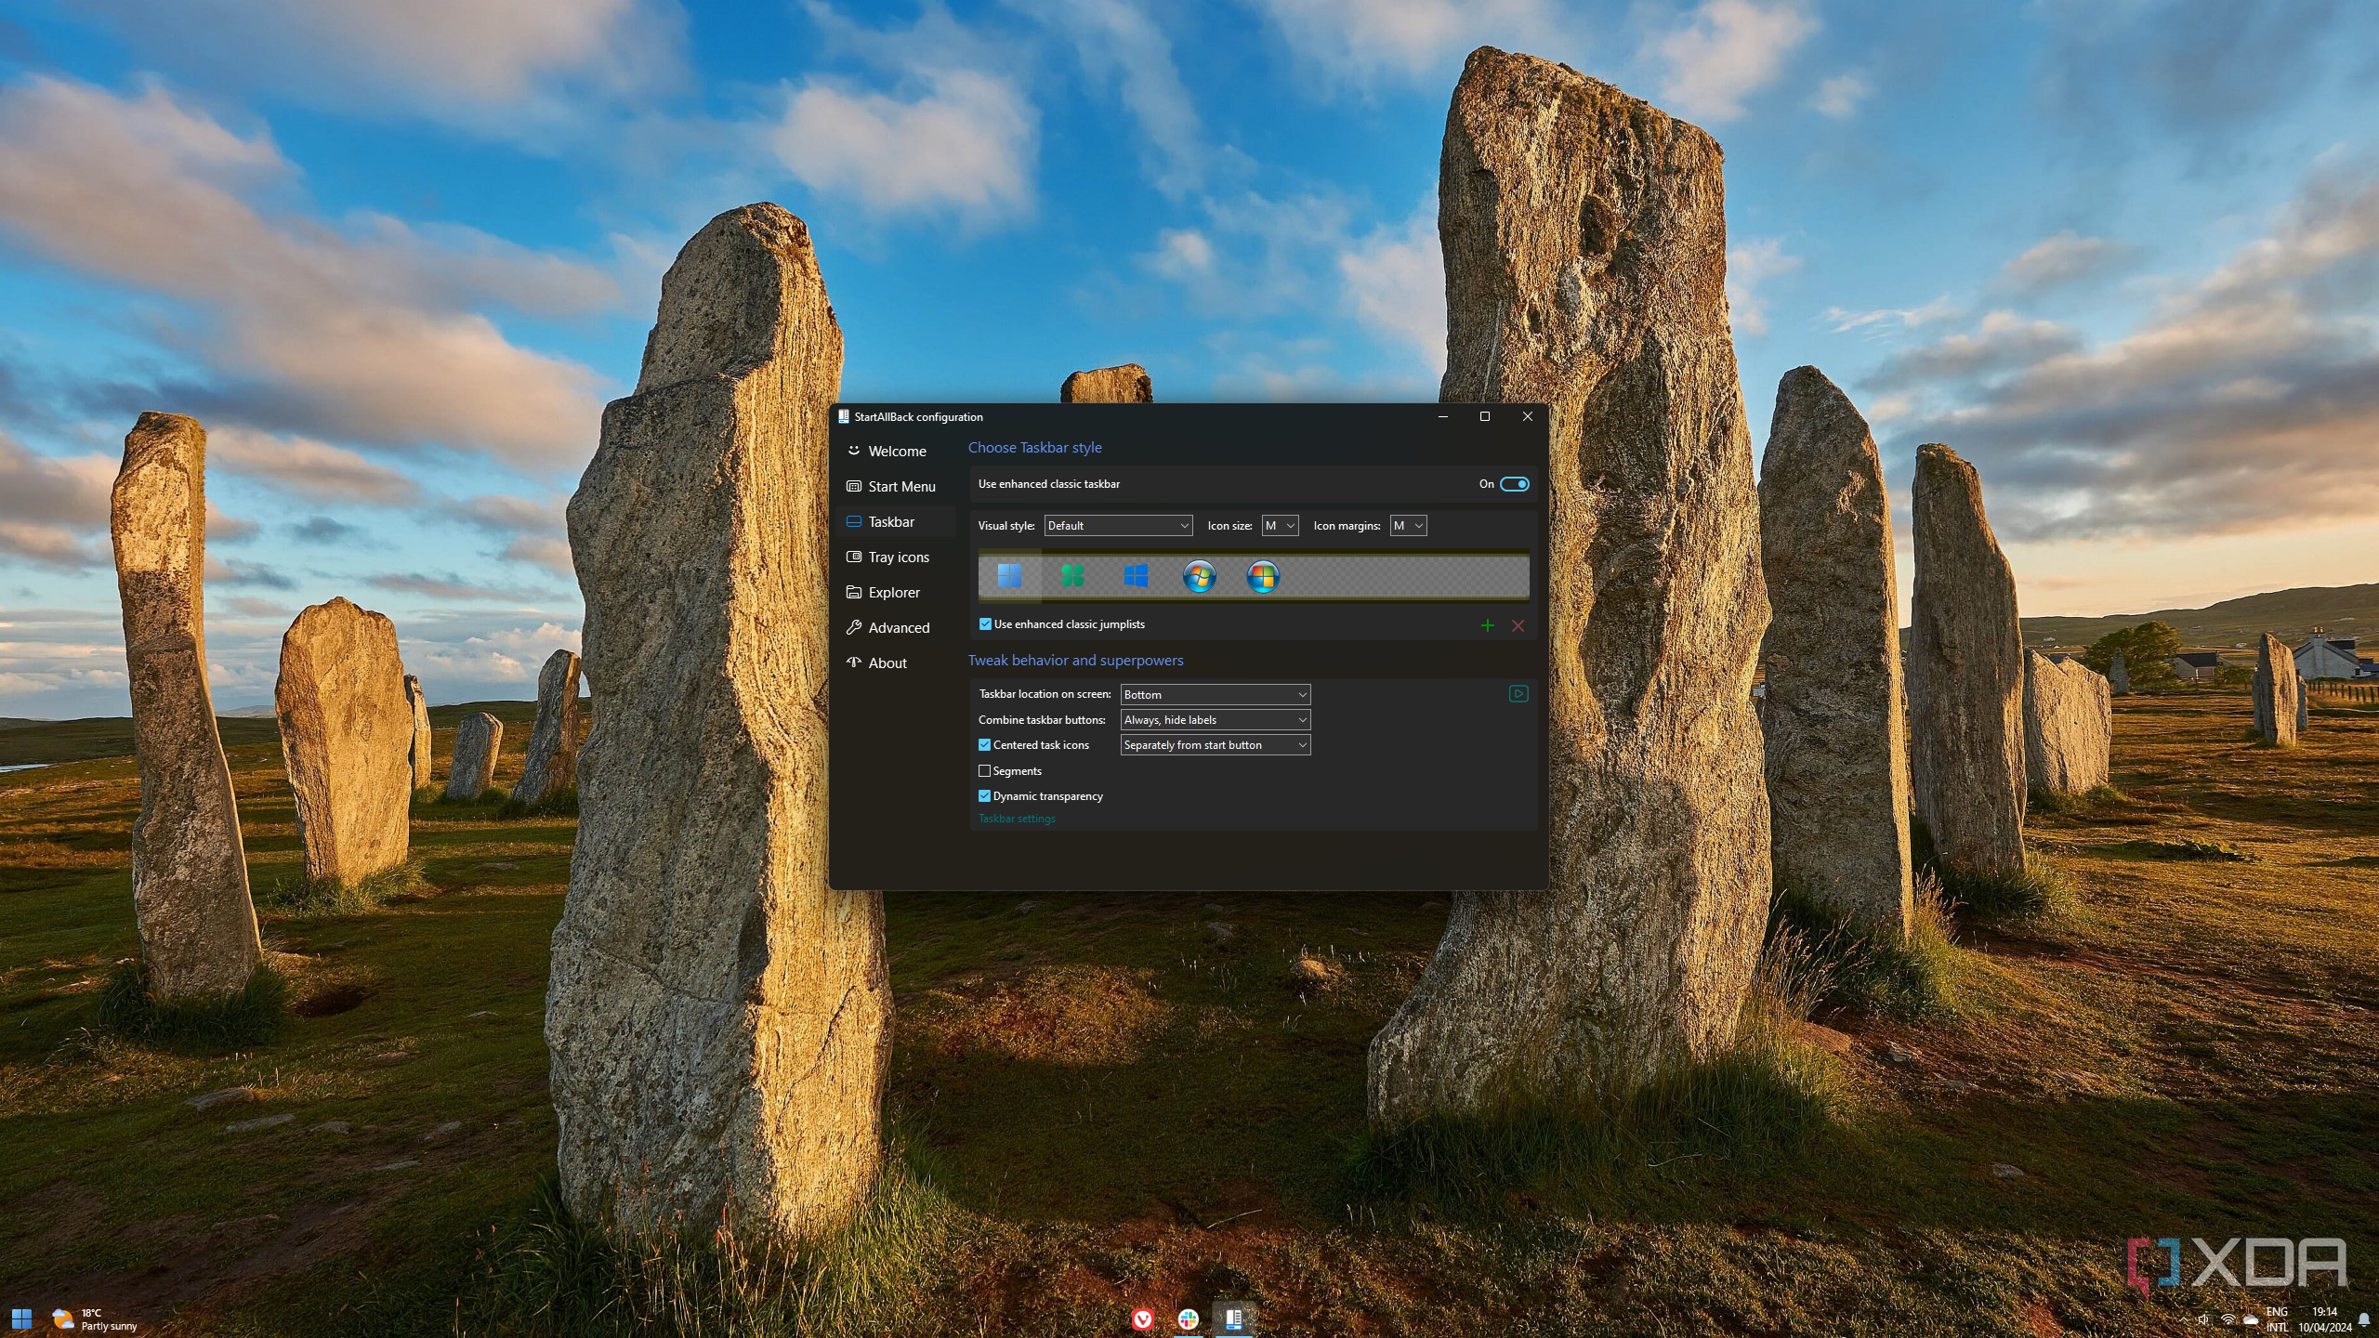Viewport: 2379px width, 1338px height.
Task: Expand the Icon size dropdown
Action: [x=1280, y=526]
